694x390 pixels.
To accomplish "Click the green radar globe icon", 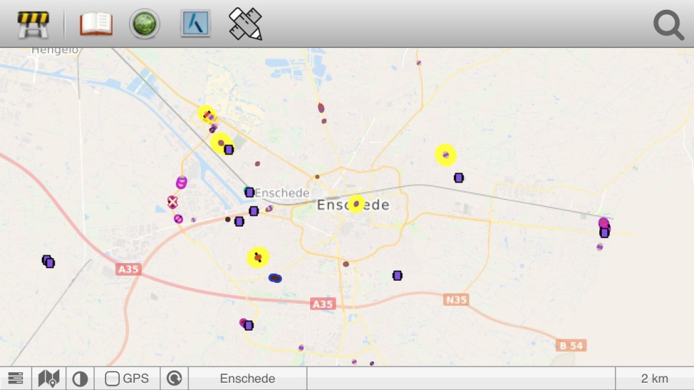I will pyautogui.click(x=144, y=24).
